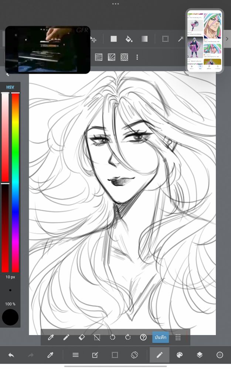The image size is (231, 369).
Task: Undo last stroke with bottom arrow
Action: pyautogui.click(x=11, y=355)
